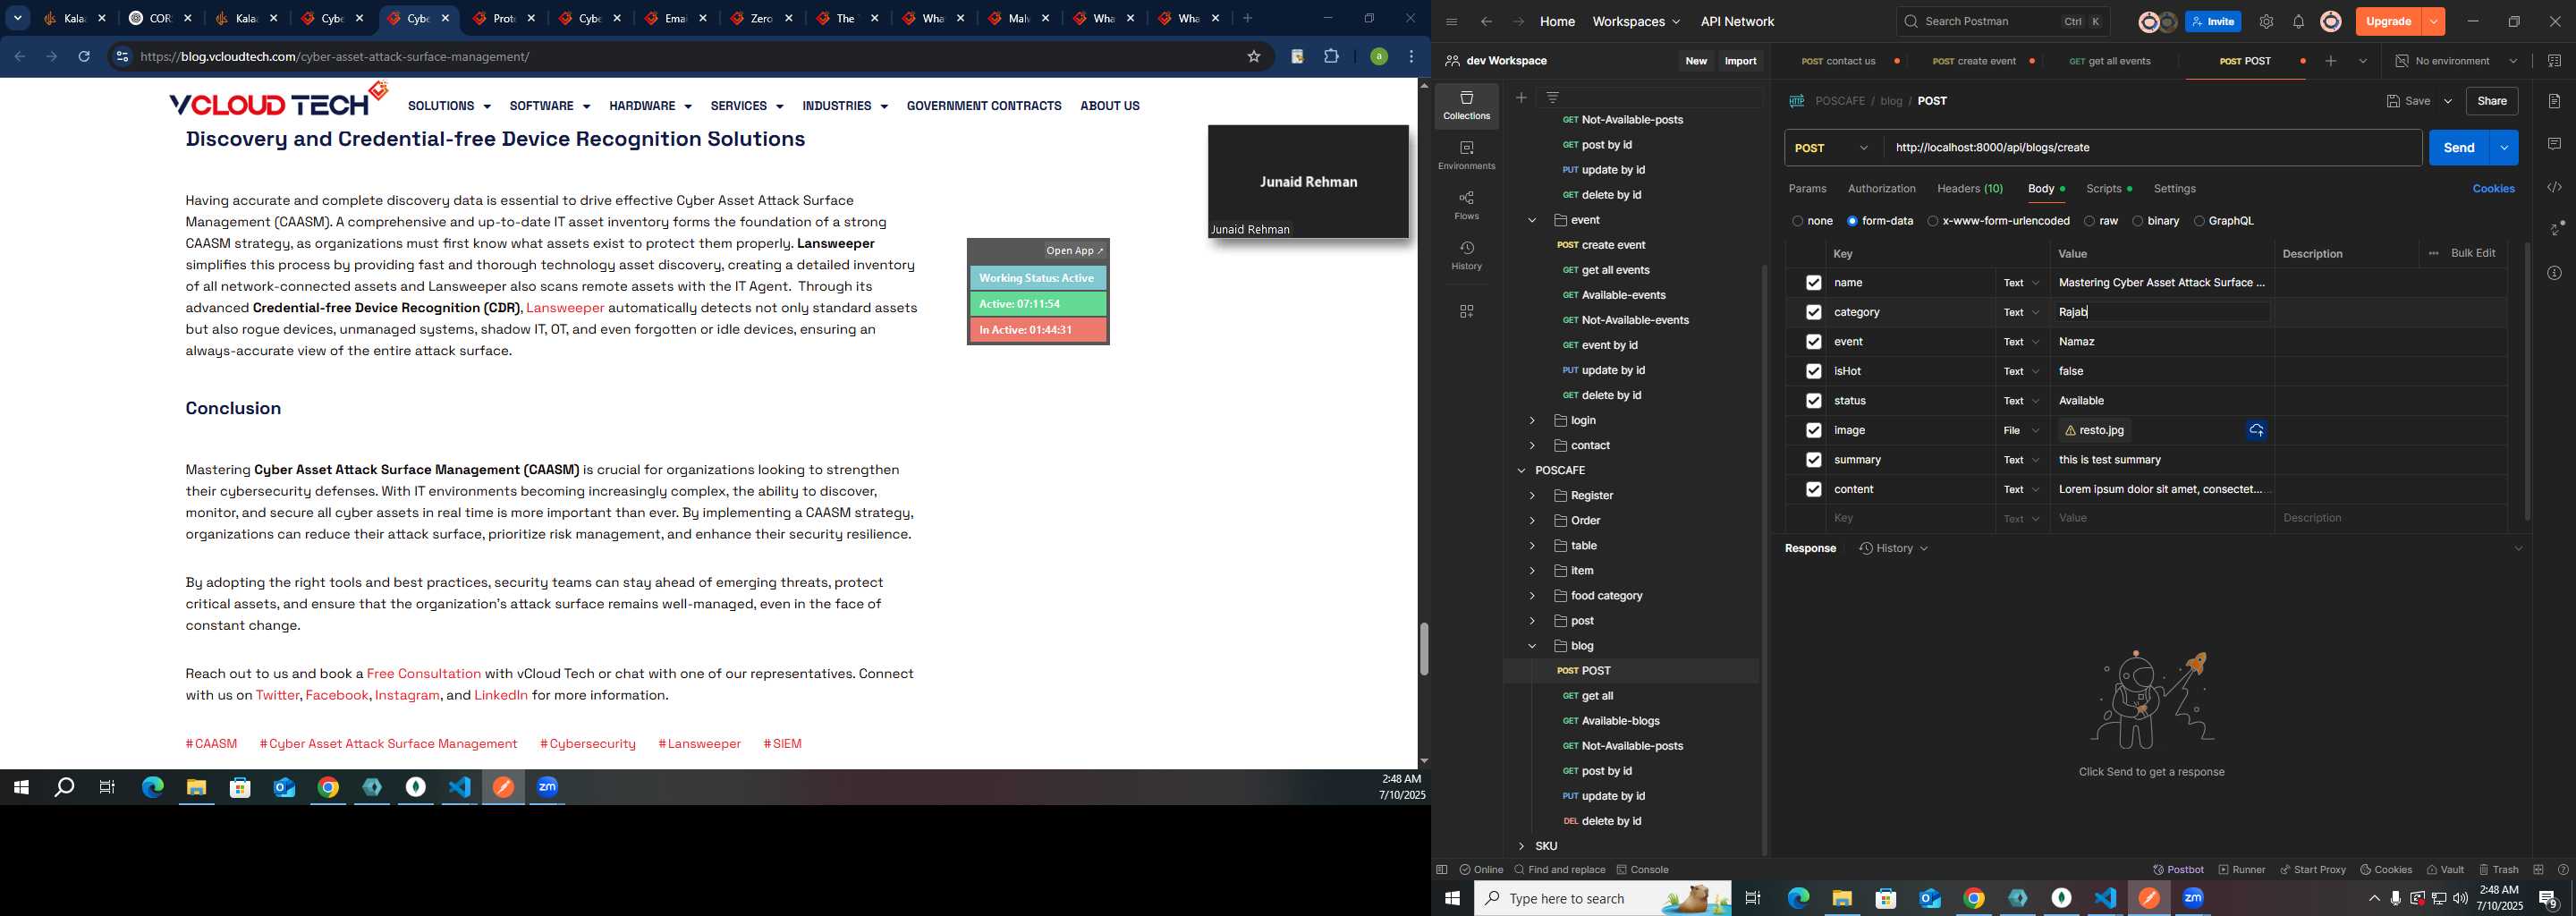Uncheck the isHot parameter row checkbox
The width and height of the screenshot is (2576, 916).
1813,371
